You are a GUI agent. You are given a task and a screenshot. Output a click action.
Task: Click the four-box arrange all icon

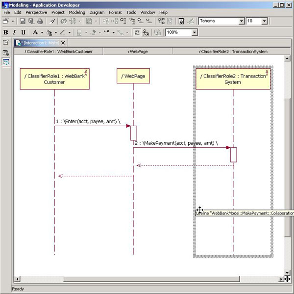point(161,21)
